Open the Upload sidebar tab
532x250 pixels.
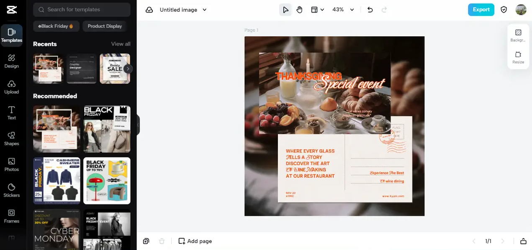coord(12,87)
